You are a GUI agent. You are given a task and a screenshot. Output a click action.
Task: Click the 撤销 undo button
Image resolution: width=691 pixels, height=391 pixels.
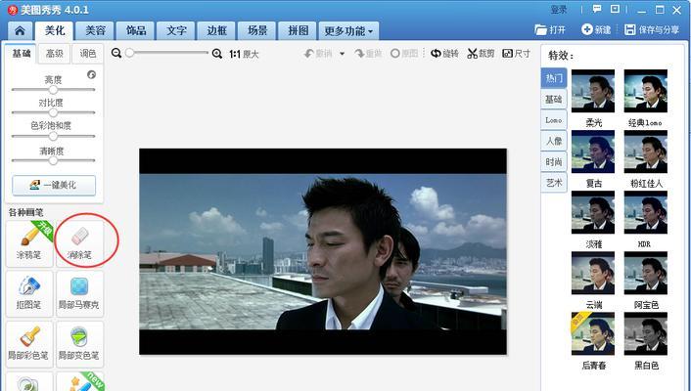click(318, 54)
